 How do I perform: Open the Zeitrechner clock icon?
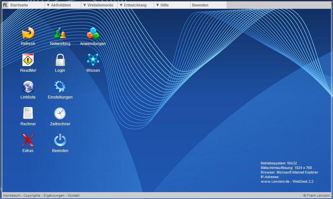(x=60, y=114)
